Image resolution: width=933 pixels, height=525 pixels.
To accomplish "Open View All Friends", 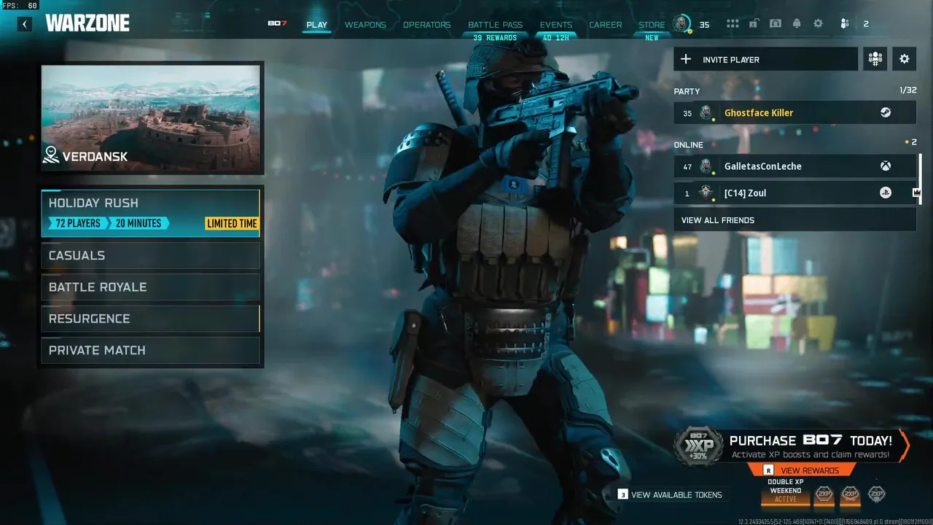I will [x=795, y=220].
